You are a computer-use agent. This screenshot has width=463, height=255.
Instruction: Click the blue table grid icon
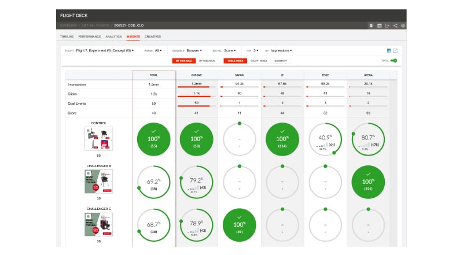[389, 50]
